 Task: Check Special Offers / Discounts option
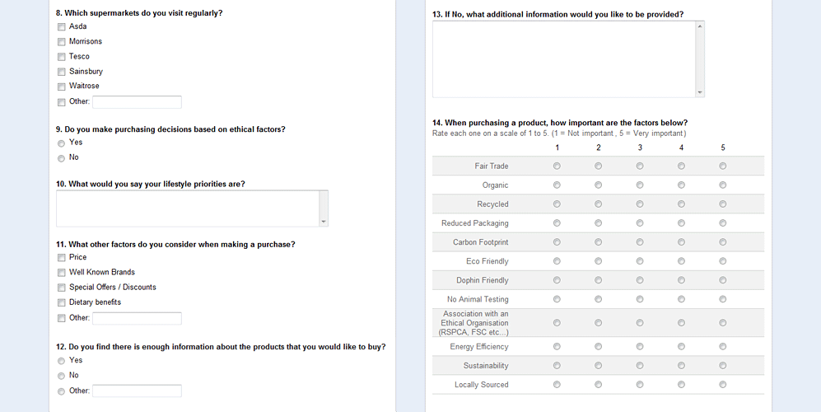[x=61, y=288]
